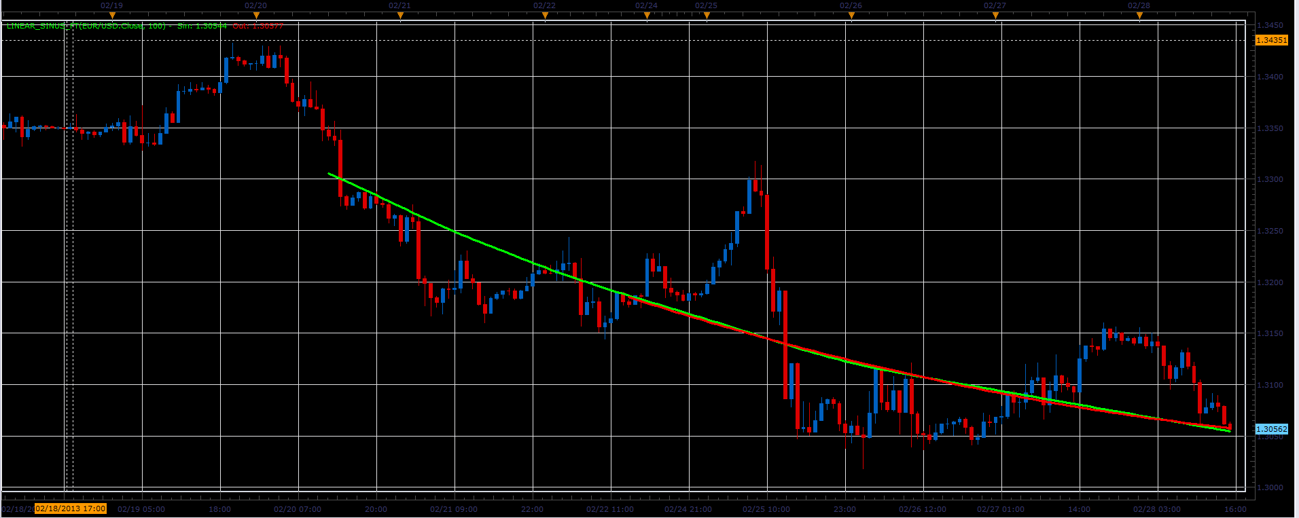
Task: Click the '23:00' time axis label
Action: (x=845, y=509)
